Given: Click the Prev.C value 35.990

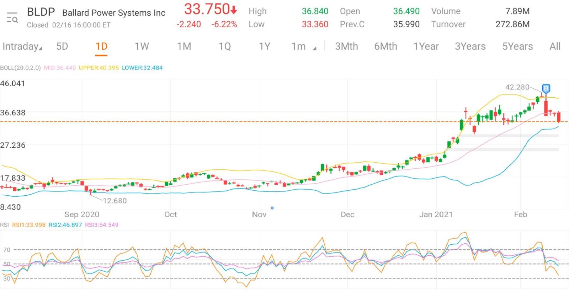Looking at the screenshot, I should (406, 25).
